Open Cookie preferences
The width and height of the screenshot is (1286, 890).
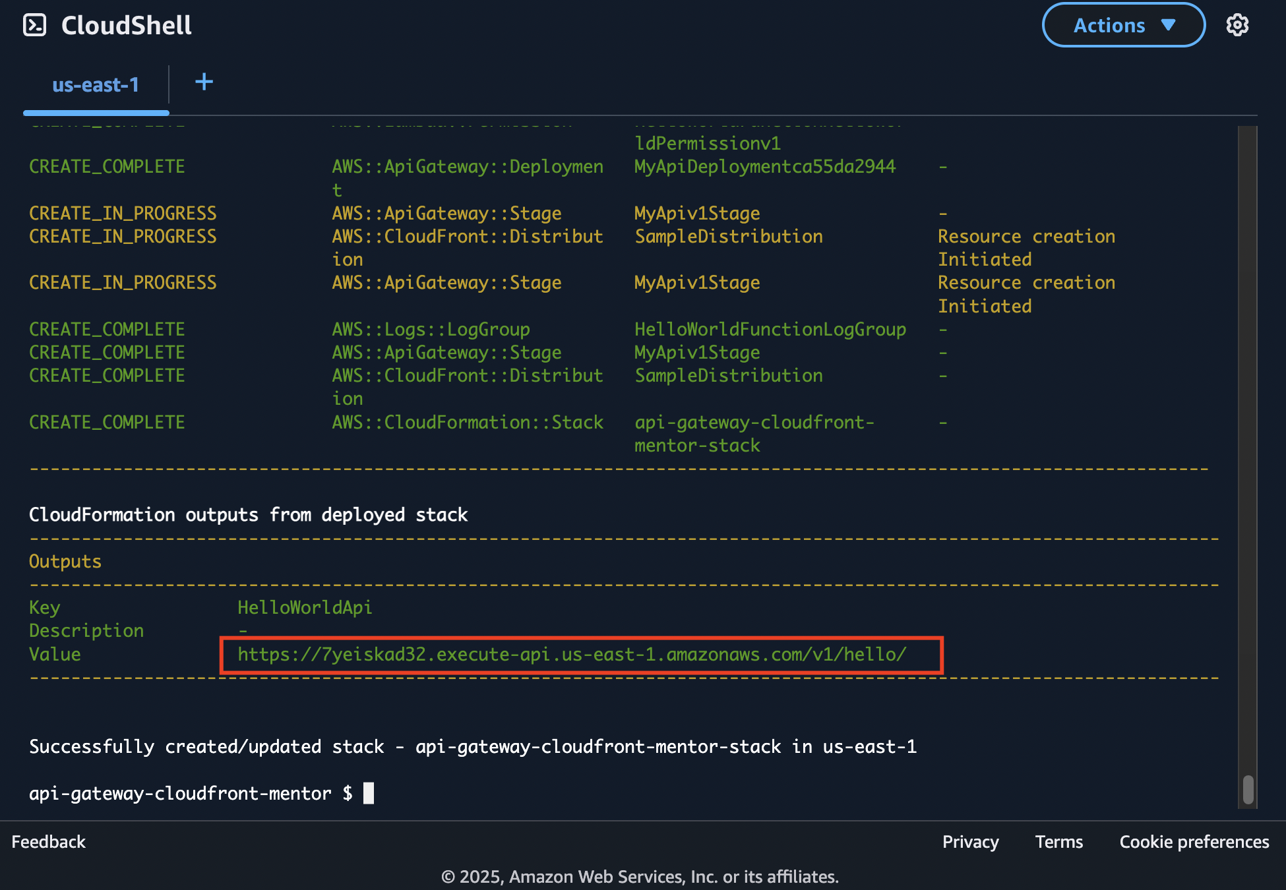[x=1194, y=842]
